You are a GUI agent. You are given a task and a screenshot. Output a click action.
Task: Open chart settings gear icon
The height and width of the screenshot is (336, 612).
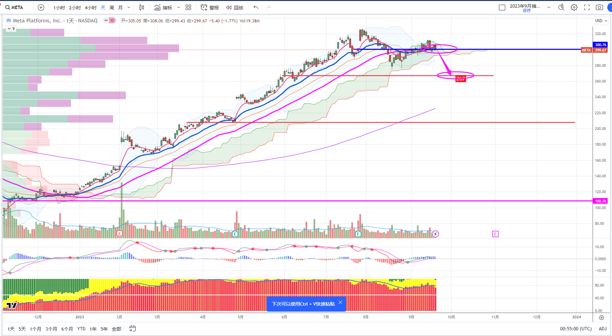click(x=574, y=7)
